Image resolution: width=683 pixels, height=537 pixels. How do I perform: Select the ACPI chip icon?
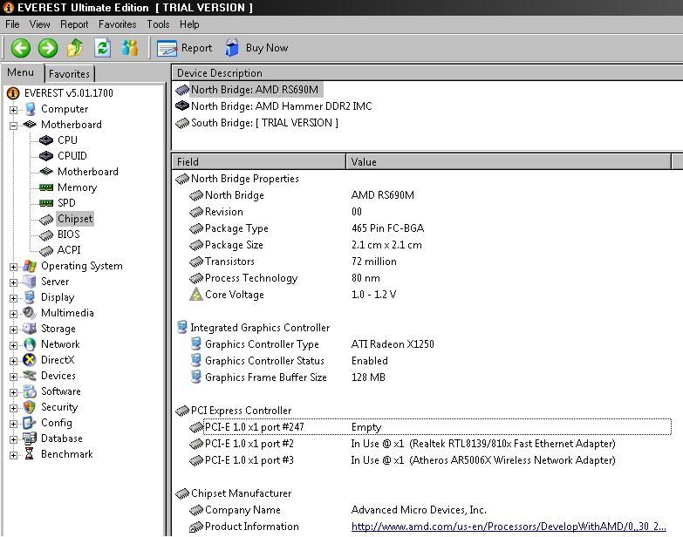pyautogui.click(x=45, y=251)
